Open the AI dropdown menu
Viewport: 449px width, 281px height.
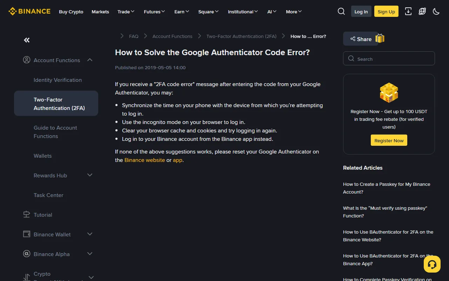coord(272,12)
